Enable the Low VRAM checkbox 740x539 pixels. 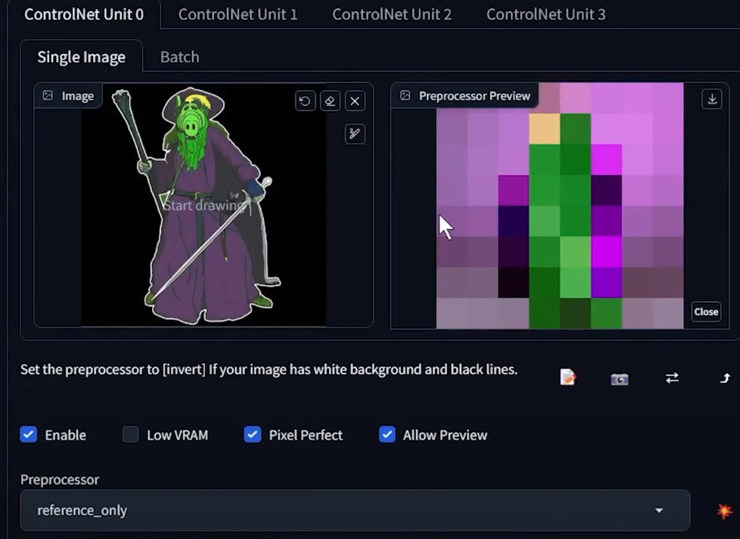click(x=130, y=435)
